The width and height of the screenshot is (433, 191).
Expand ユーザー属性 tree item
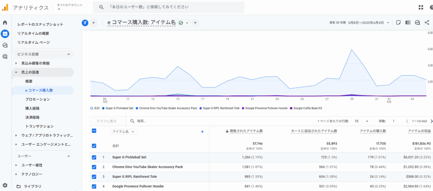[16, 165]
